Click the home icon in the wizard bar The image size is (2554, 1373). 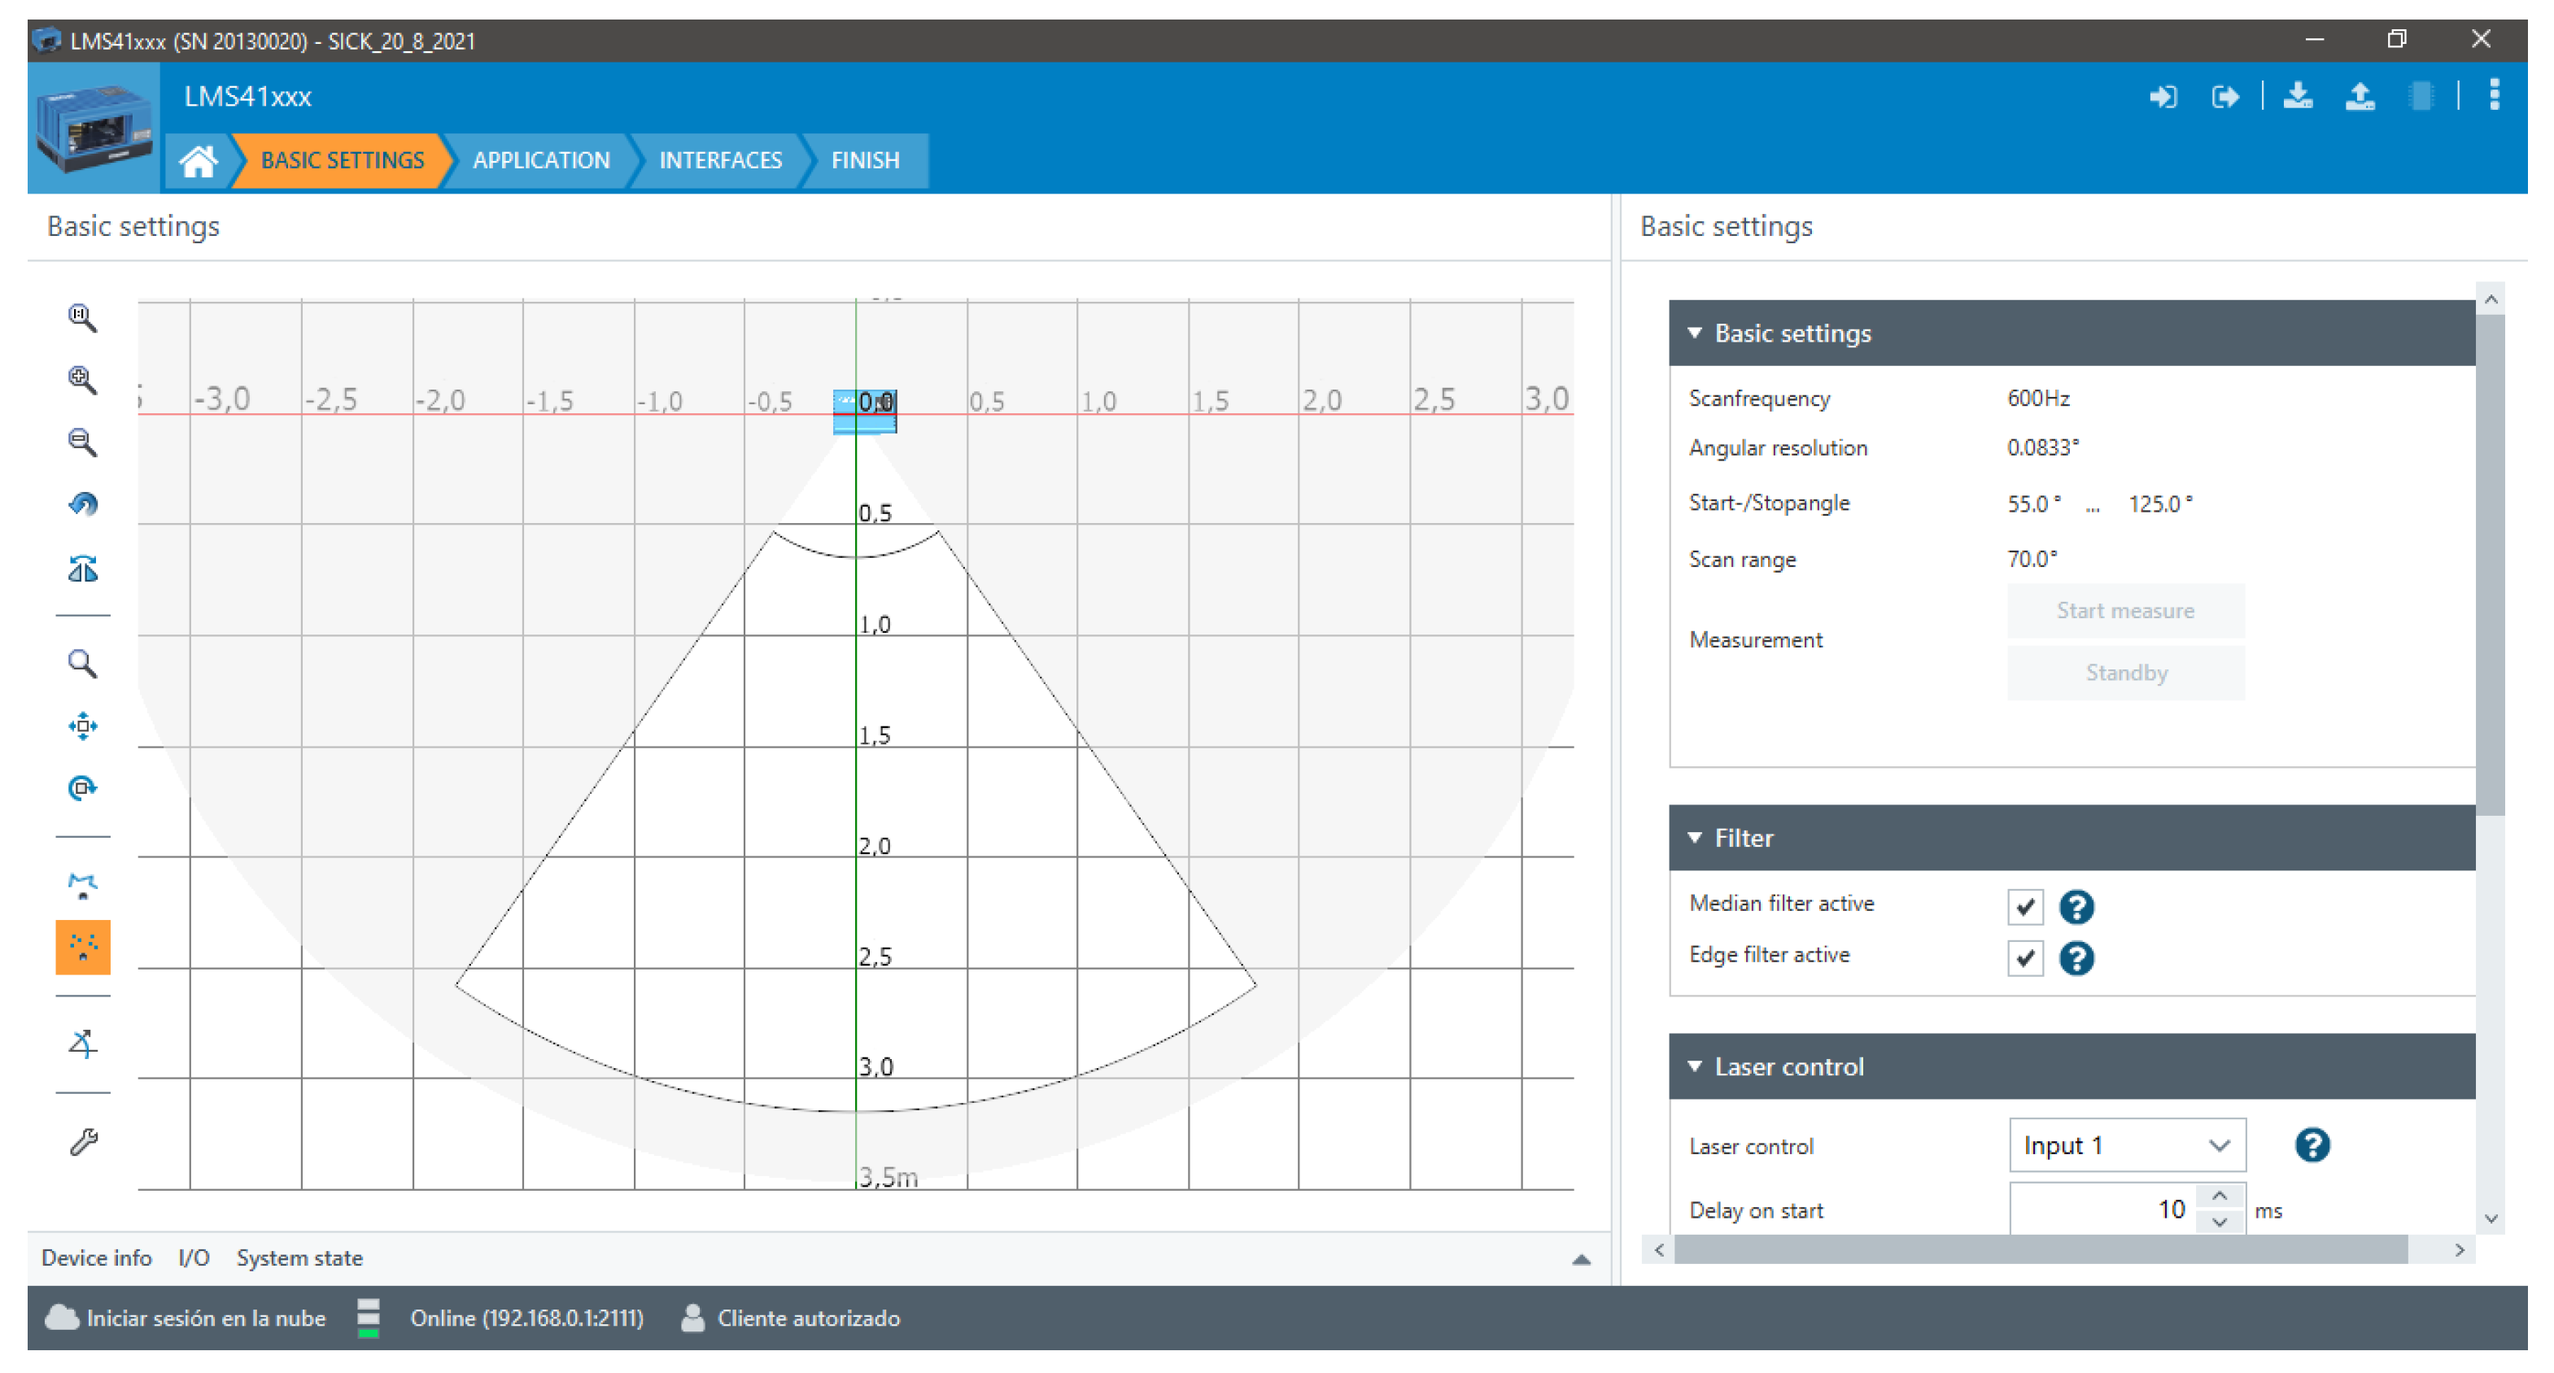click(x=199, y=160)
